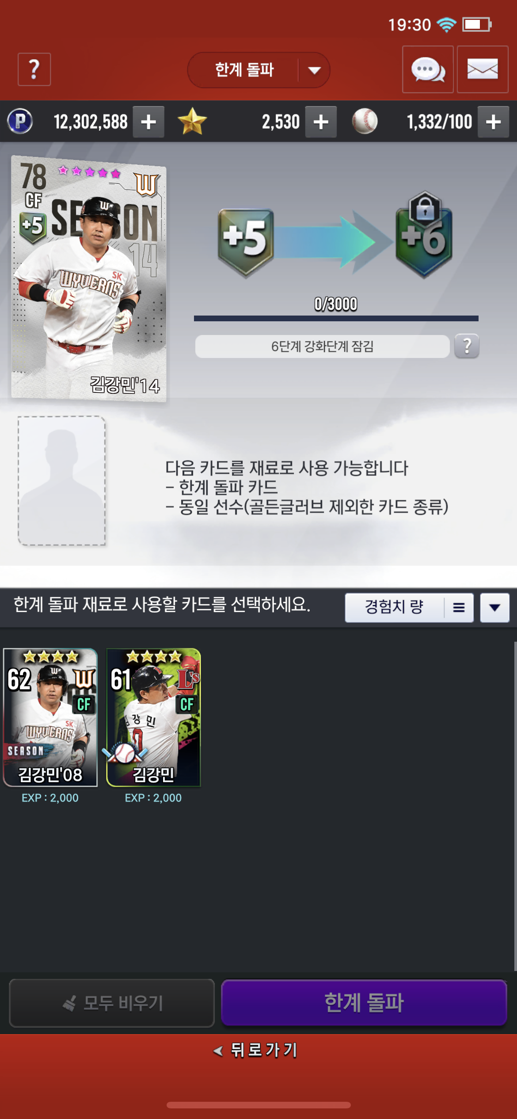Open the chat speech bubble icon

point(428,69)
